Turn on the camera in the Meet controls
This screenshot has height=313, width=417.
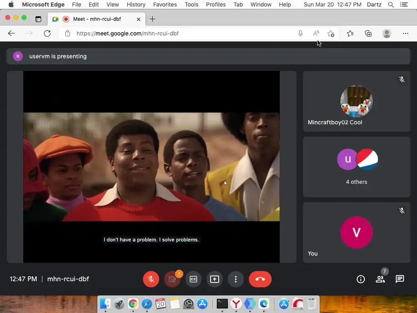coord(172,279)
